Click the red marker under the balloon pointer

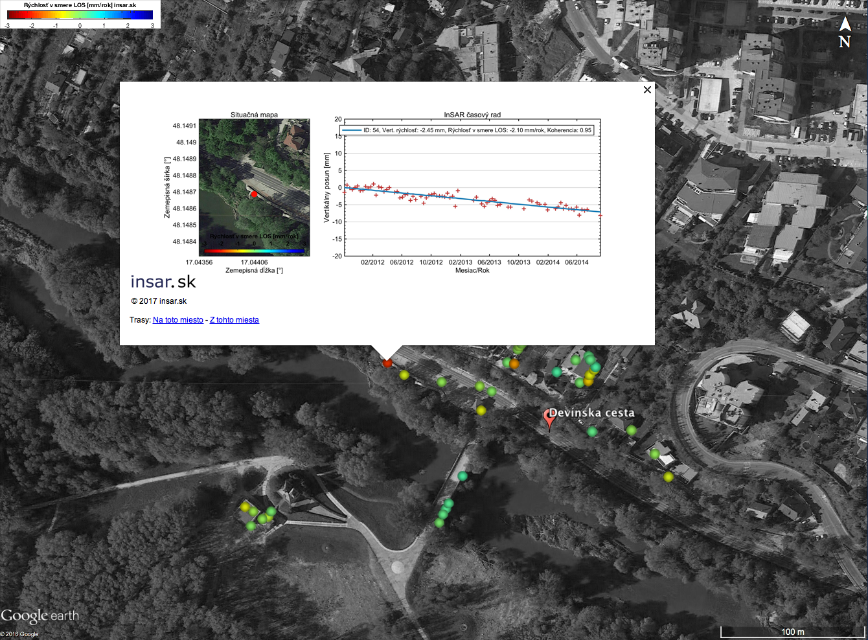pos(387,363)
